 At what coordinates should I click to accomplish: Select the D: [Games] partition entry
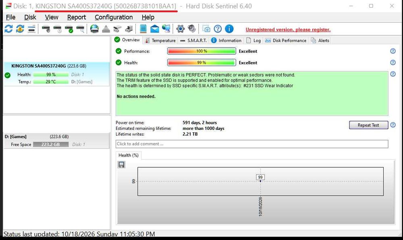[x=56, y=140]
